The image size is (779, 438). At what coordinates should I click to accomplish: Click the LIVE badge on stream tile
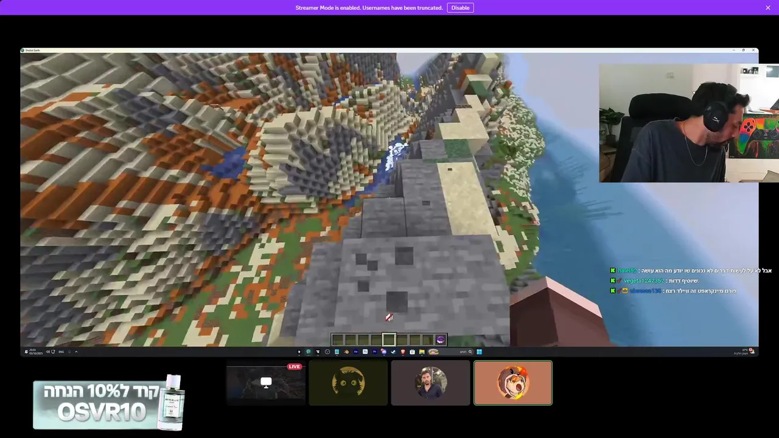(295, 366)
